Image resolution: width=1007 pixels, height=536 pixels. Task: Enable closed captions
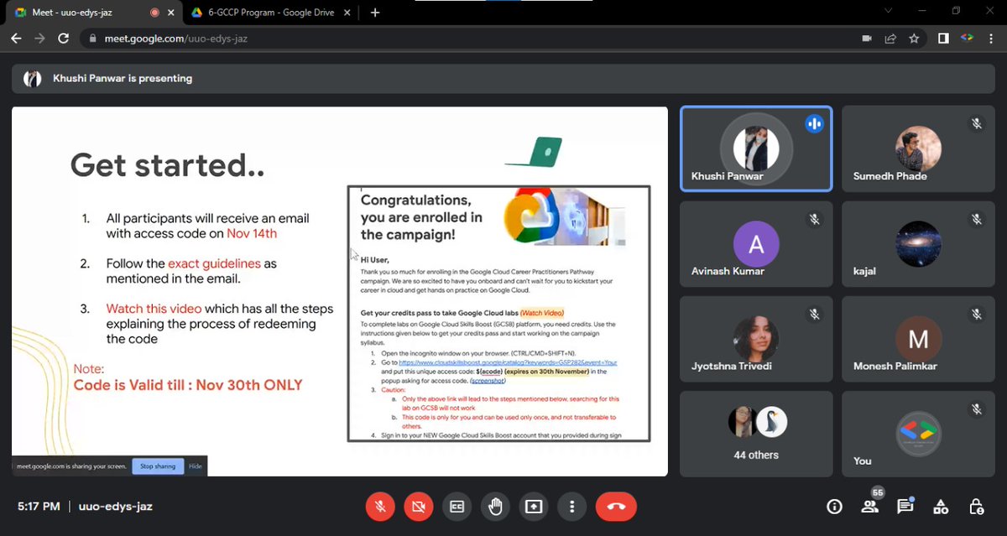[x=457, y=507]
